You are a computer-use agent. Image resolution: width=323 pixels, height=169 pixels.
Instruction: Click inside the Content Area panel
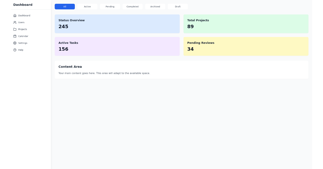tap(181, 70)
